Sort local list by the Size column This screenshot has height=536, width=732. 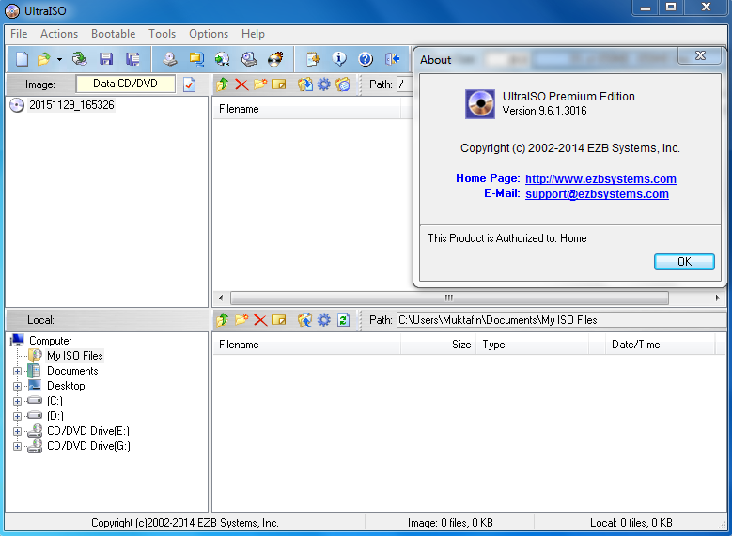click(439, 345)
